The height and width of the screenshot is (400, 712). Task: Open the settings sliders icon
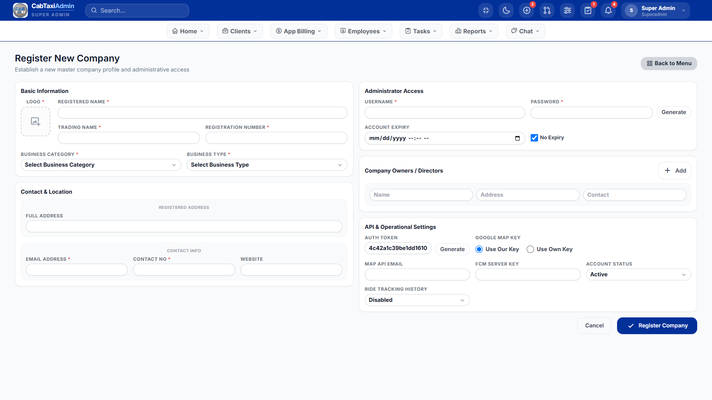click(x=567, y=10)
